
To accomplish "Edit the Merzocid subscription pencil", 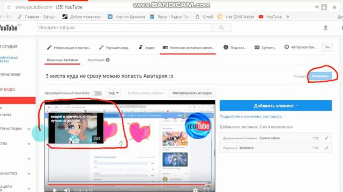I will (326, 148).
